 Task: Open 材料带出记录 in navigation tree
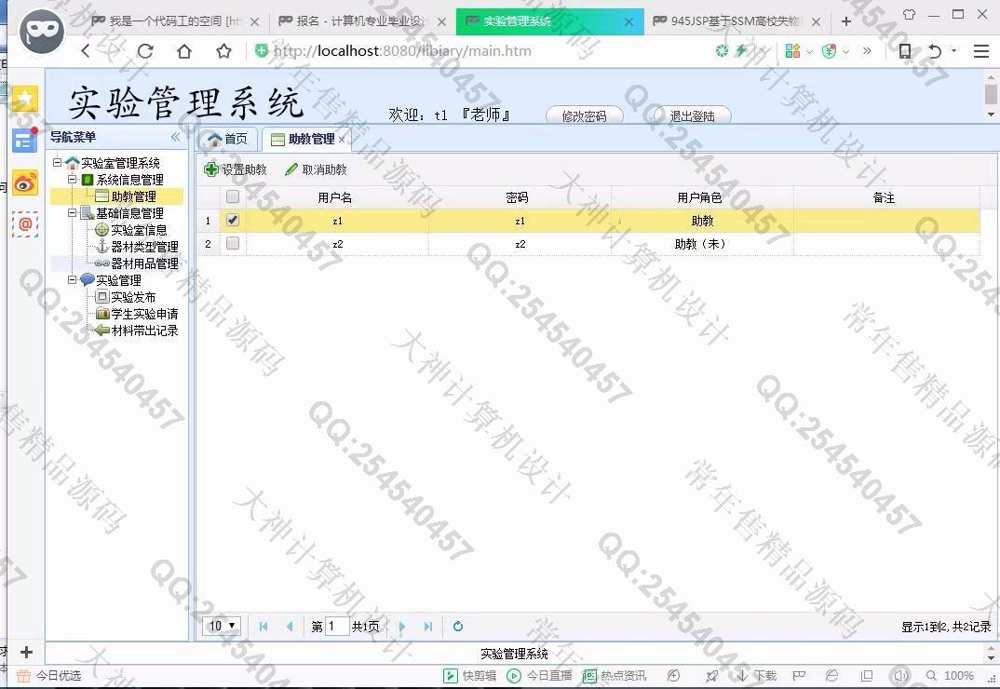pyautogui.click(x=144, y=330)
